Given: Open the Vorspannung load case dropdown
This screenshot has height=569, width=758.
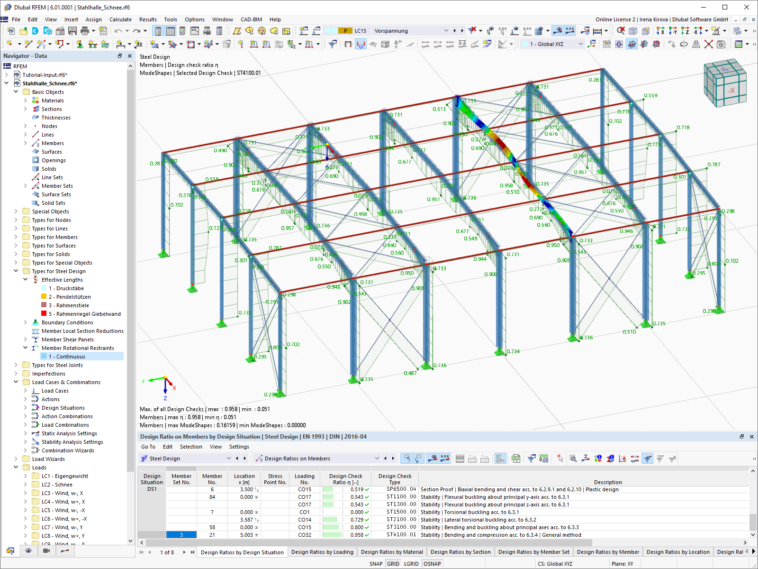Looking at the screenshot, I should click(411, 31).
